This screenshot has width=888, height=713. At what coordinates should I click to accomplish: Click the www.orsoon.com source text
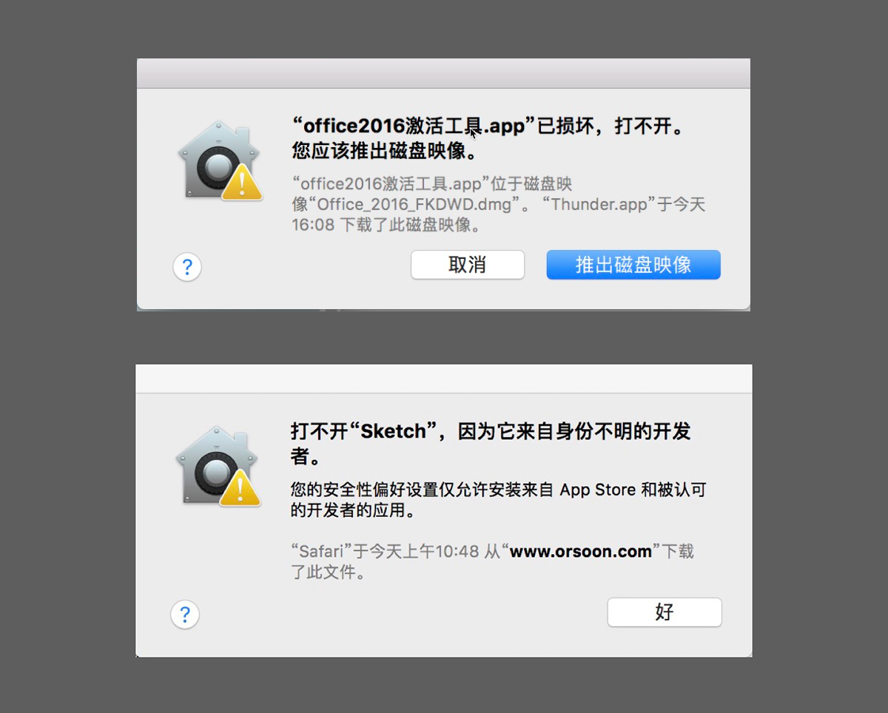tap(581, 551)
